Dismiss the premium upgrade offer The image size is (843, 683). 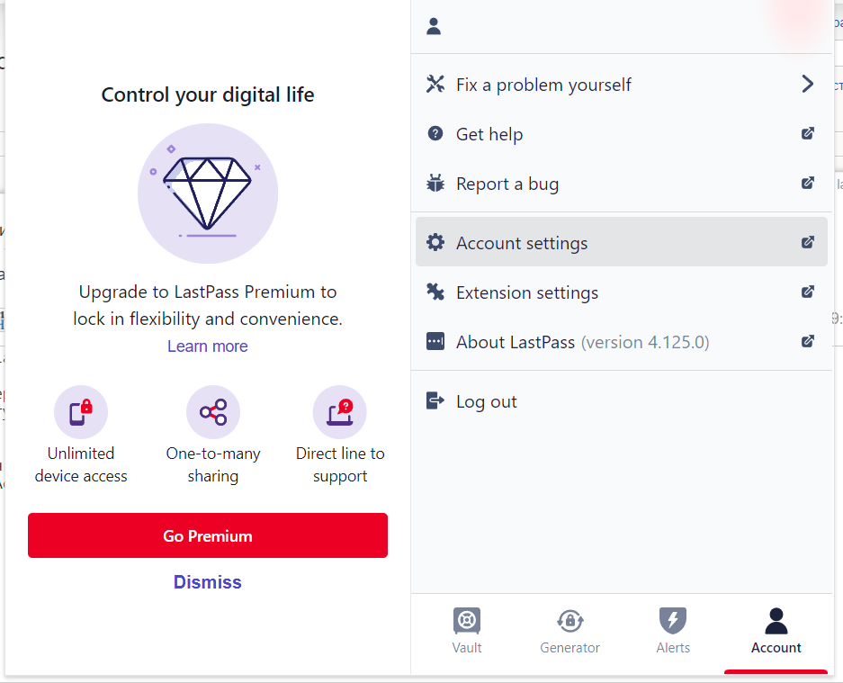coord(208,582)
